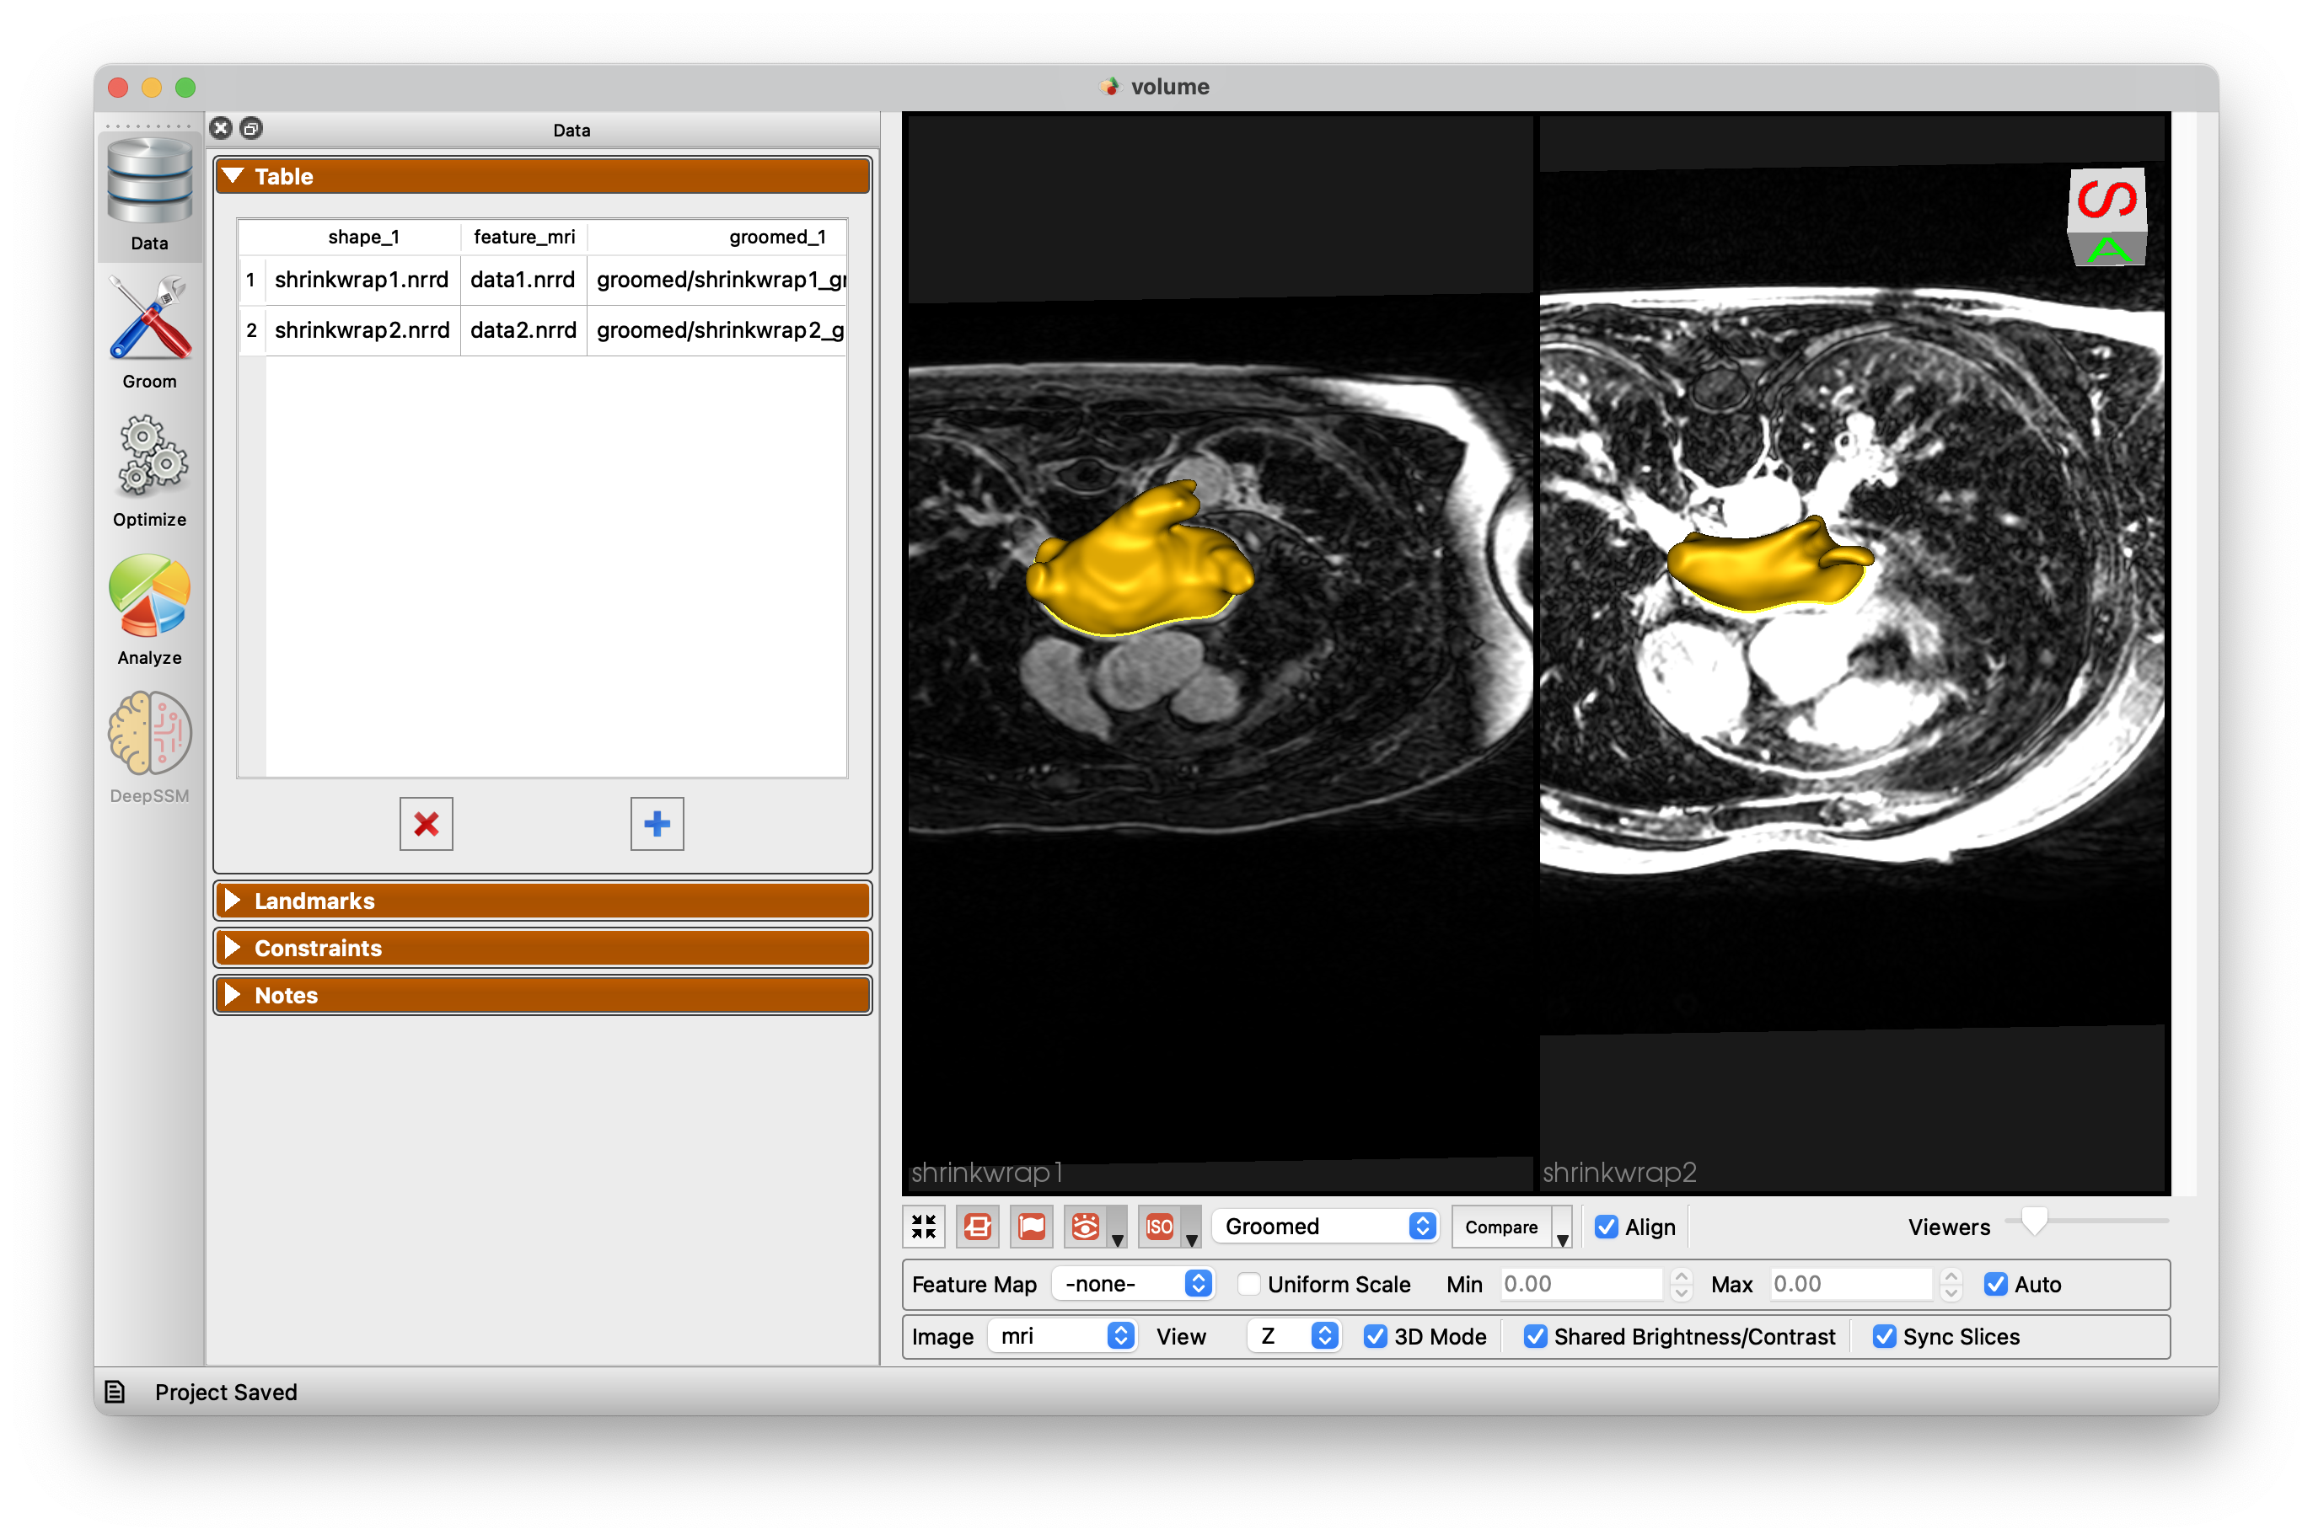
Task: Click the Add row button in table
Action: (657, 823)
